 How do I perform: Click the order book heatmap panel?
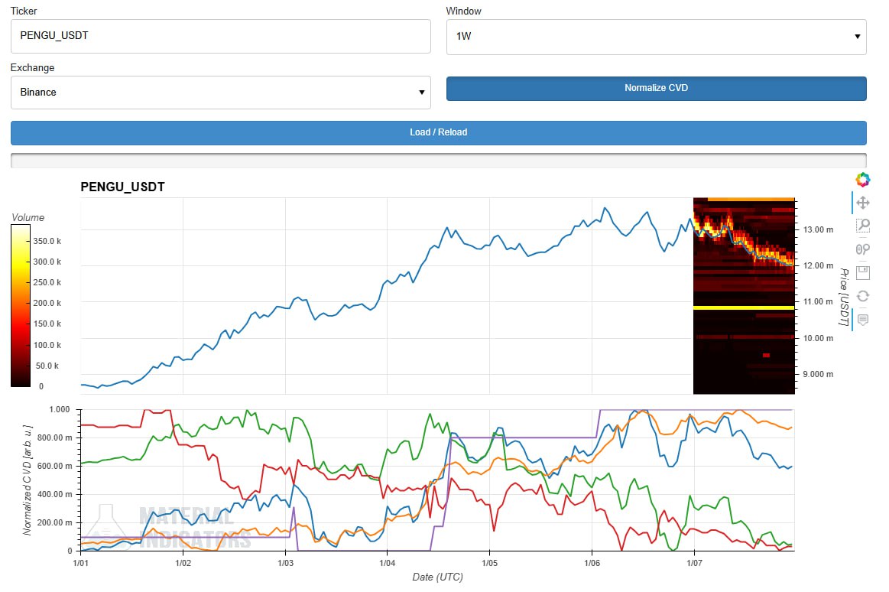pyautogui.click(x=744, y=296)
